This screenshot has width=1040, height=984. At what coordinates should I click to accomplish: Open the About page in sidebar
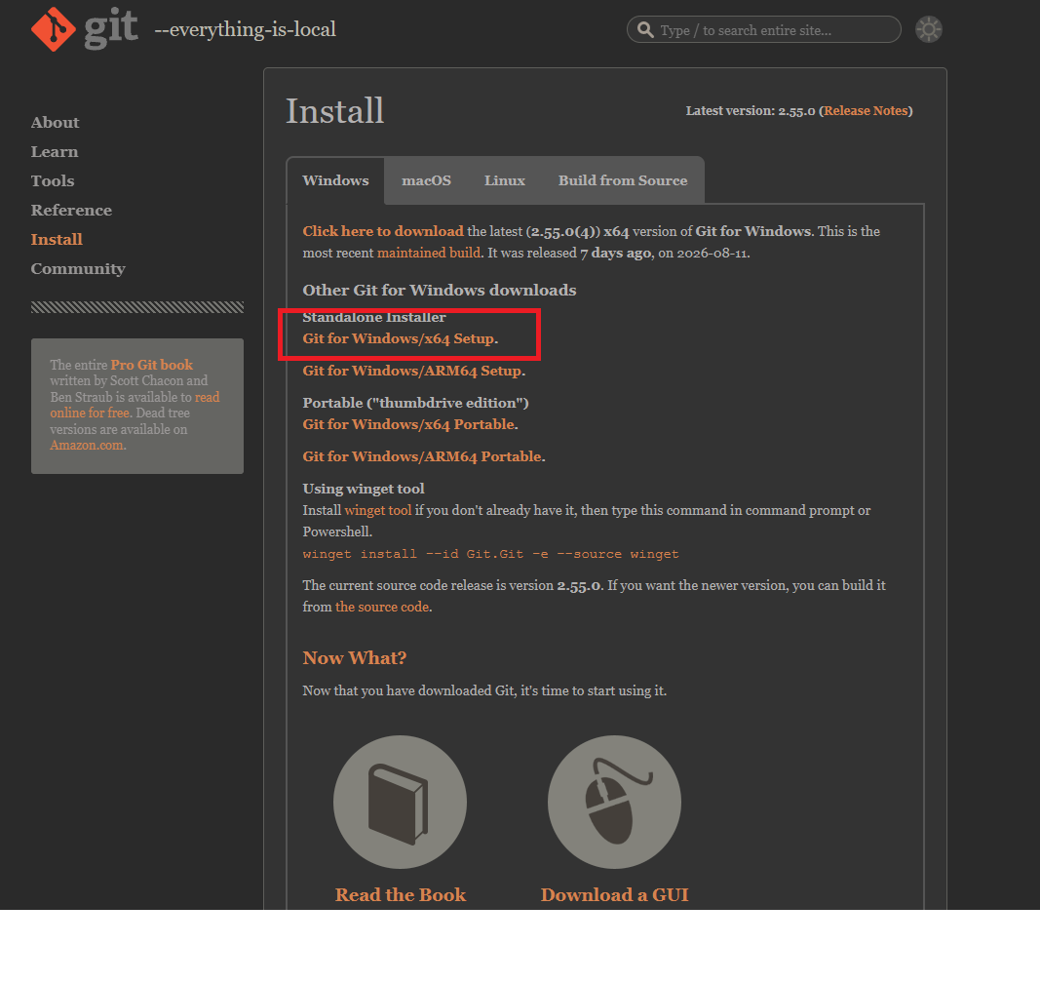coord(55,123)
